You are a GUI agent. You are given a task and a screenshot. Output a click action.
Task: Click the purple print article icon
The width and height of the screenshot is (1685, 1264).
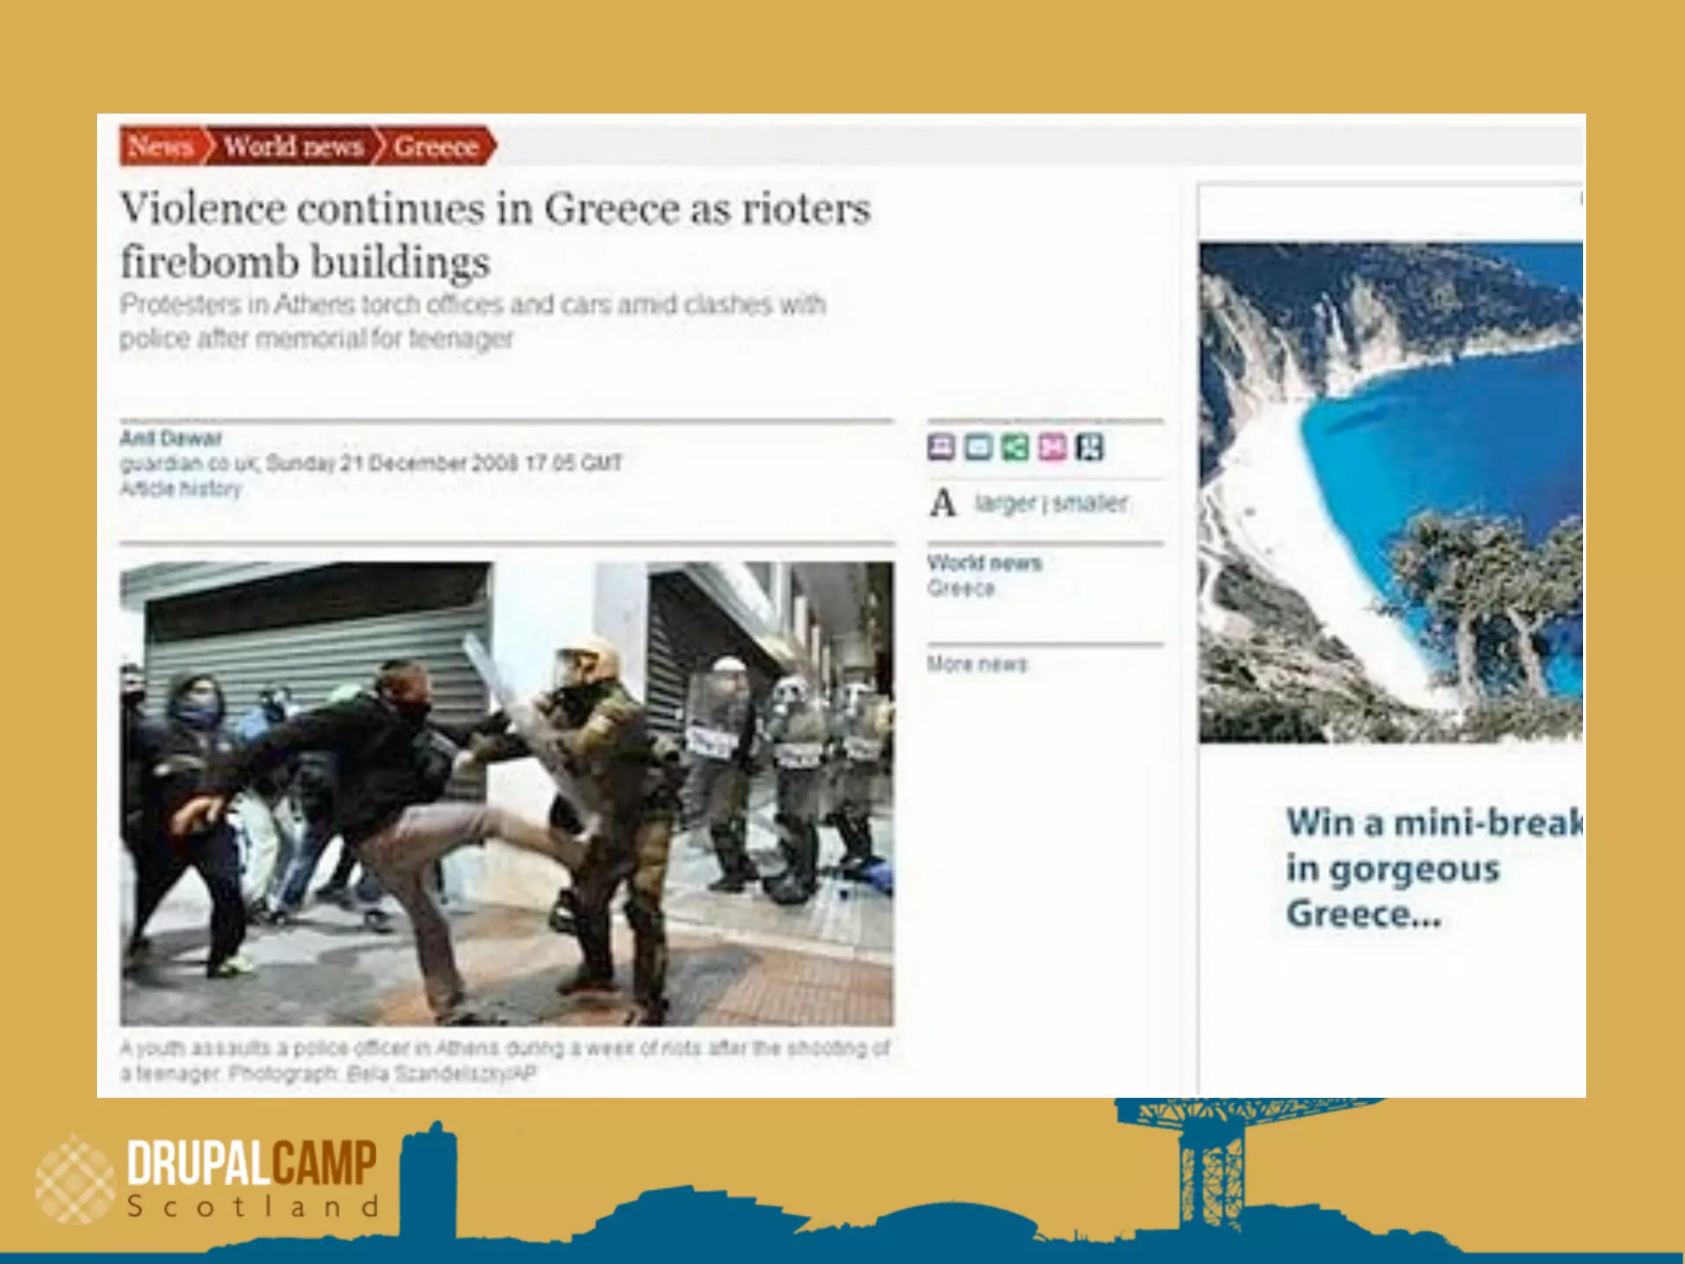(941, 447)
